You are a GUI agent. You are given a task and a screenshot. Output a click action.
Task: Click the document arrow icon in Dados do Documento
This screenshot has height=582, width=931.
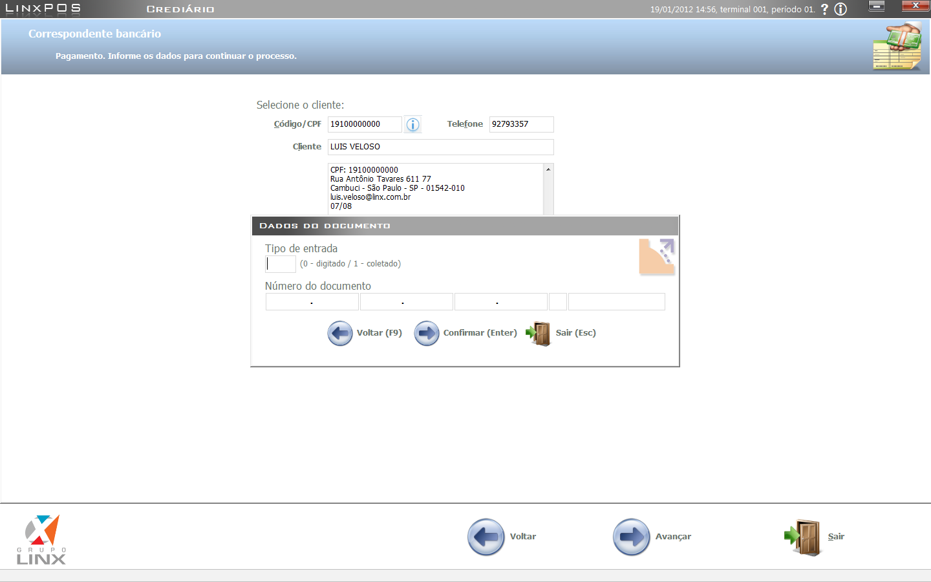click(x=657, y=257)
